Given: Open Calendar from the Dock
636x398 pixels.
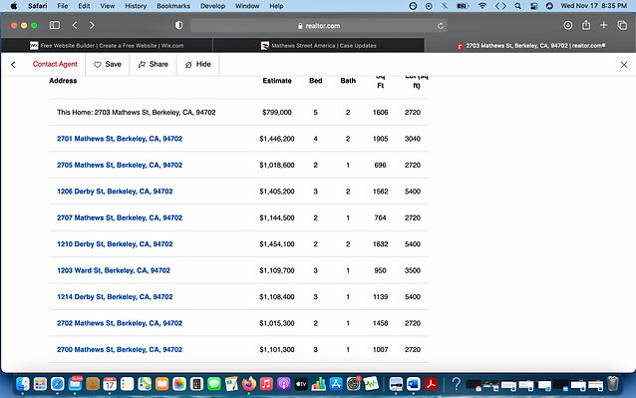Looking at the screenshot, I should click(110, 384).
